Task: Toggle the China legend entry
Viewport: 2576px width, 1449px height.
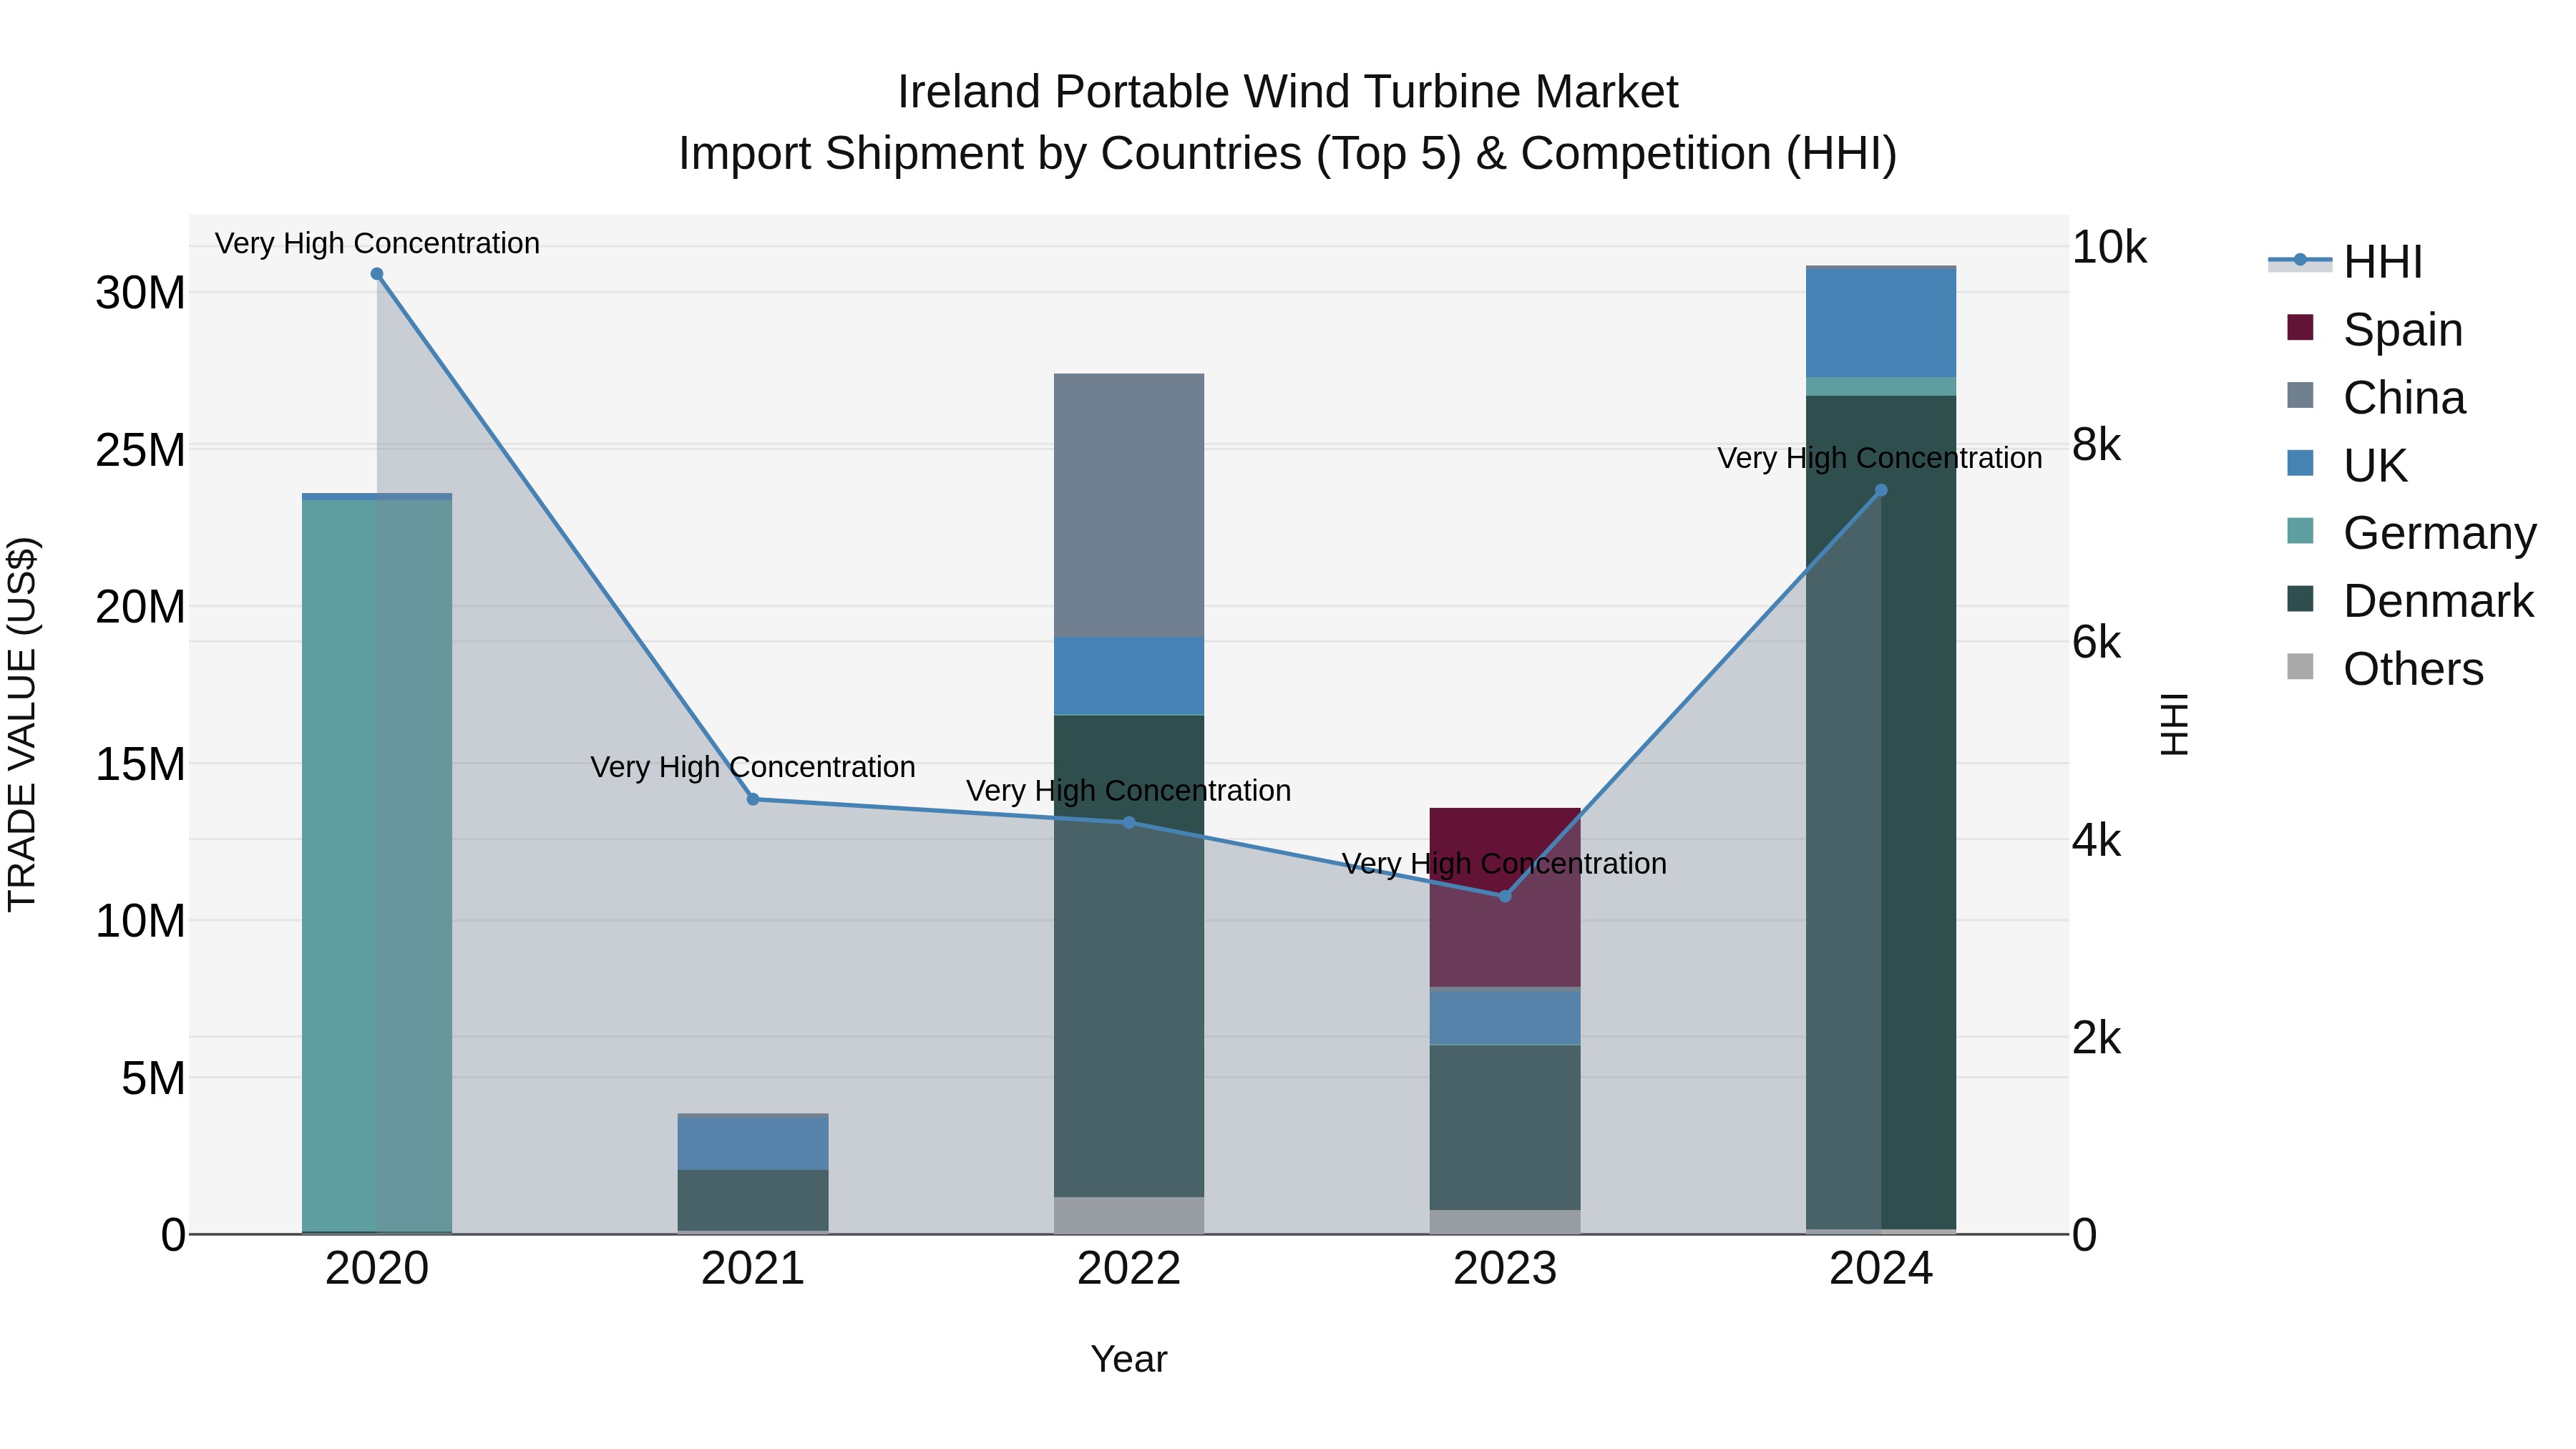Action: click(x=2376, y=397)
